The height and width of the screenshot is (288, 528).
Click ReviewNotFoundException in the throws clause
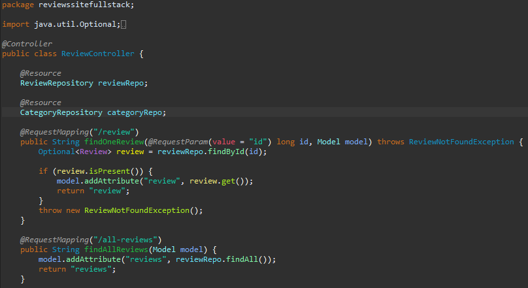(x=461, y=142)
